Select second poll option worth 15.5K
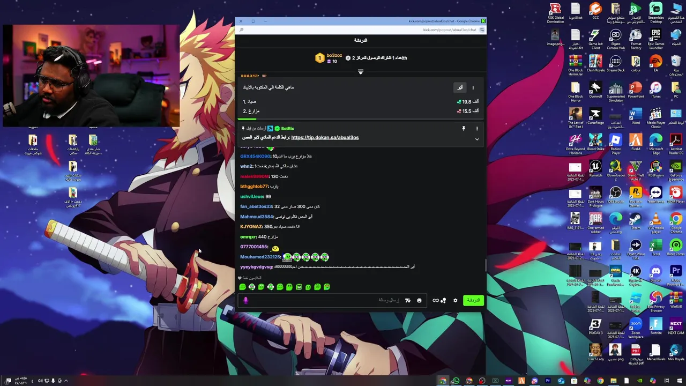686x386 pixels. click(360, 111)
